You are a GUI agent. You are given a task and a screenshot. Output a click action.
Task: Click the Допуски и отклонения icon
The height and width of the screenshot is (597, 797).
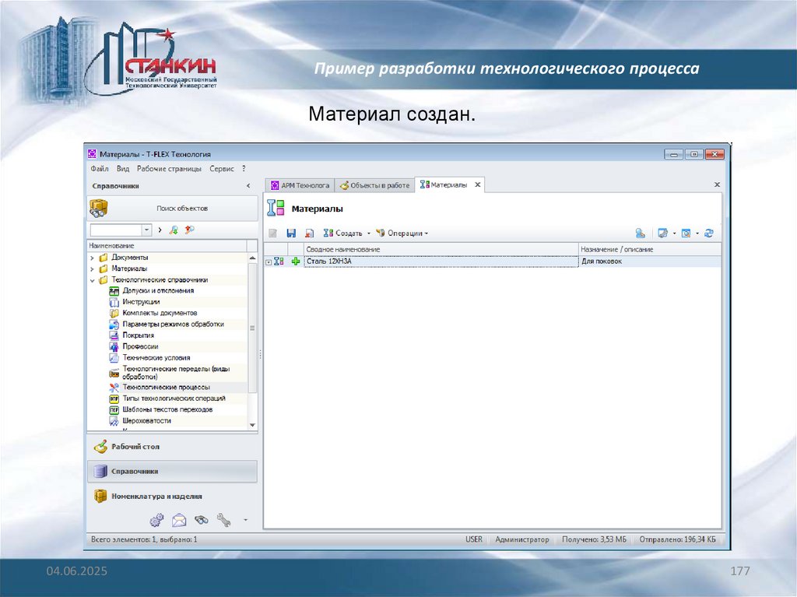pos(114,291)
